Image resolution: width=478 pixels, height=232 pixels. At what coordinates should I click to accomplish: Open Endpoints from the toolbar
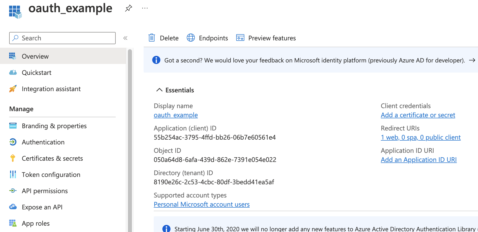(213, 38)
